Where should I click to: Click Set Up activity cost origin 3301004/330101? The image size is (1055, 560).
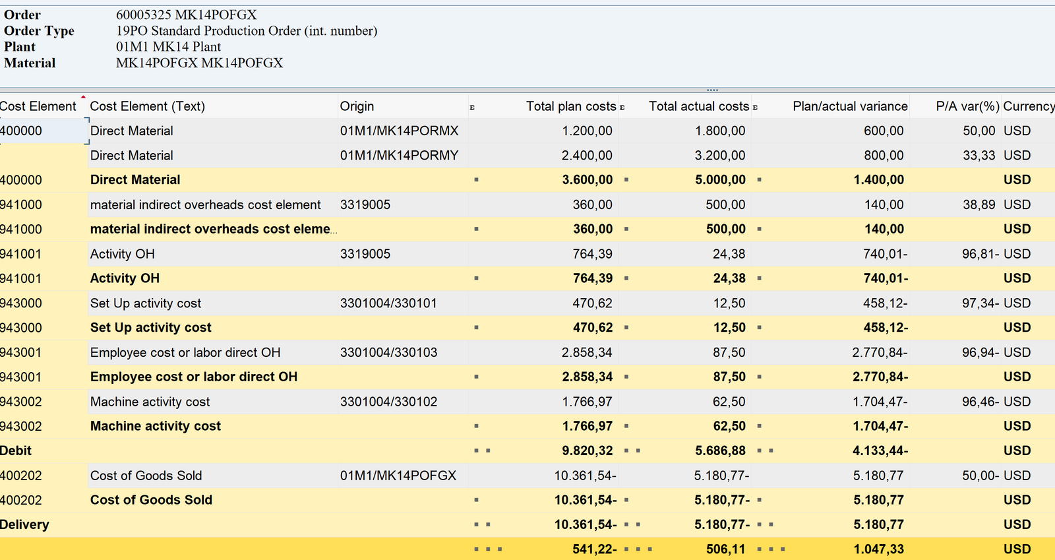point(388,303)
